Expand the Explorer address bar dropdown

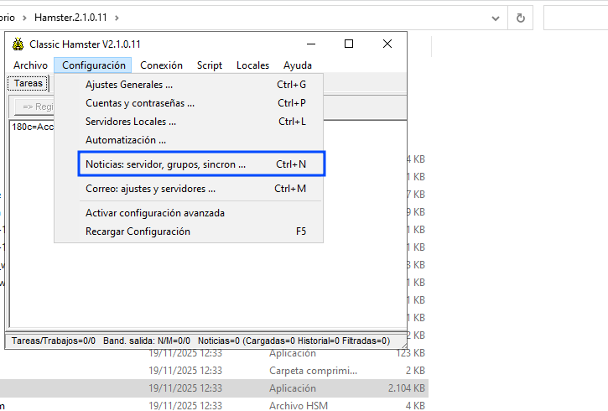pos(495,18)
